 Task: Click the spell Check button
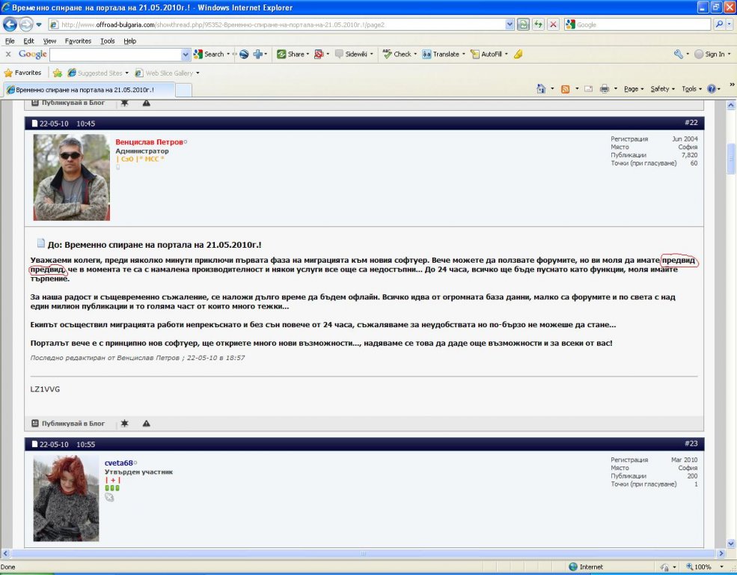point(397,54)
